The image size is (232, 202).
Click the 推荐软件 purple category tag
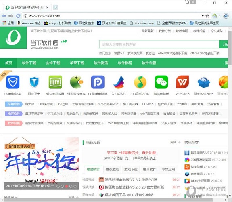click(x=14, y=114)
